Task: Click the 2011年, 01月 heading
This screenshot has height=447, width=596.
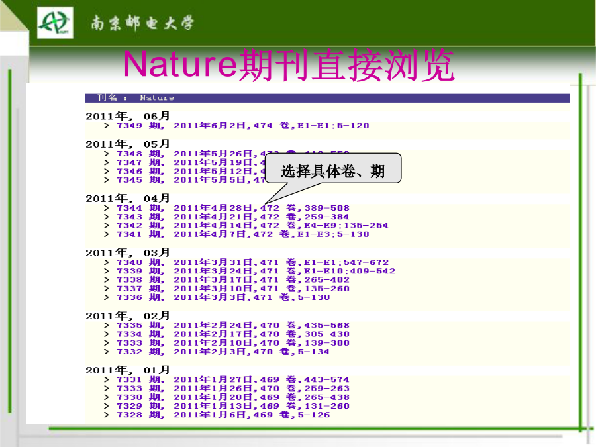Action: 127,370
